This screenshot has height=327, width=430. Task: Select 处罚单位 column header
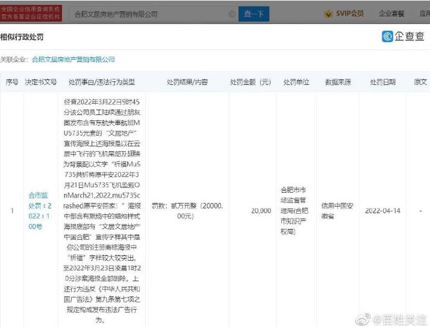click(x=296, y=82)
